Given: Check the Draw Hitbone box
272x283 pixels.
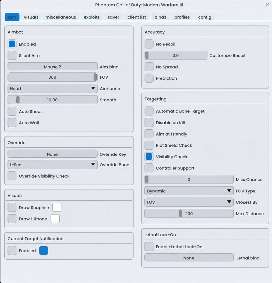Looking at the screenshot, I should coord(12,219).
